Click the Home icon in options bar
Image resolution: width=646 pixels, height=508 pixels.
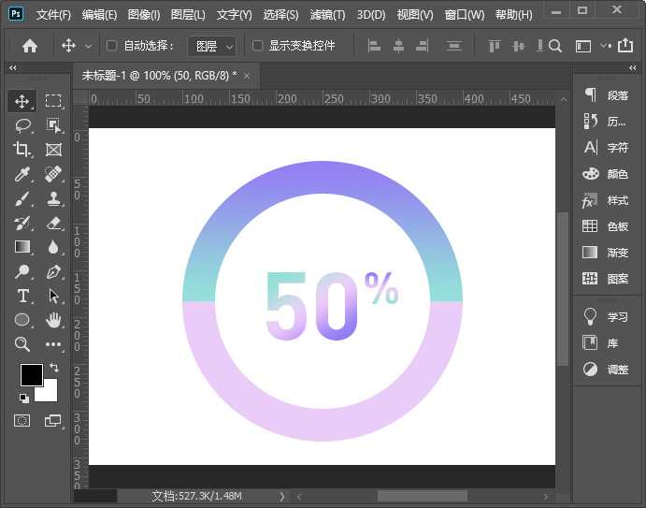tap(30, 45)
